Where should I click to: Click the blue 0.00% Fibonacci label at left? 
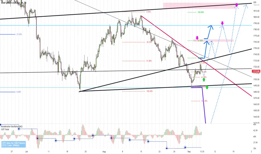pos(19,92)
